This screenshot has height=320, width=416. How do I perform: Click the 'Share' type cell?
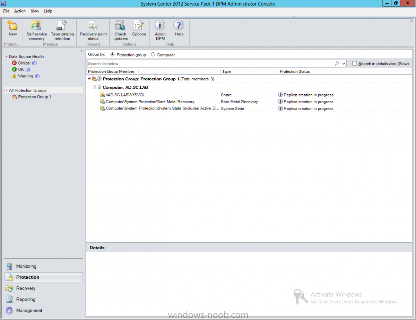click(226, 95)
